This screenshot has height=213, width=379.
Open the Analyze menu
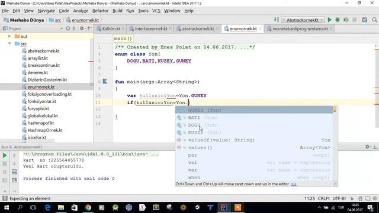(x=81, y=11)
